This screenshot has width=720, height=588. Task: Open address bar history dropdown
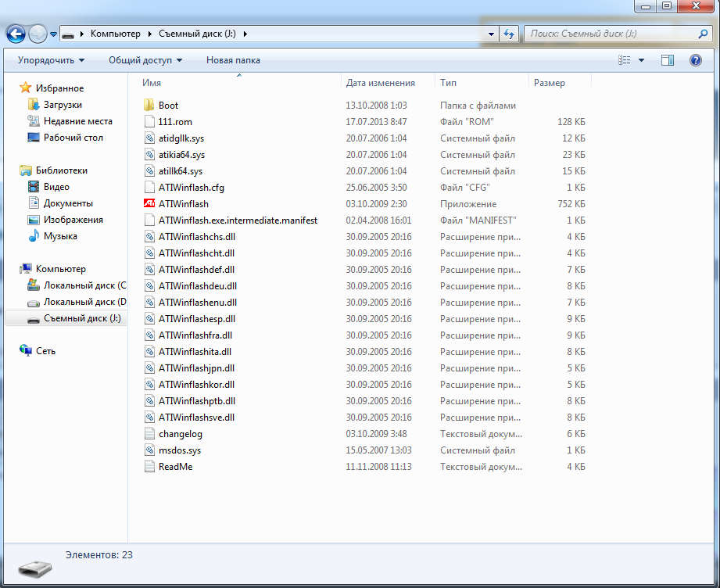491,34
